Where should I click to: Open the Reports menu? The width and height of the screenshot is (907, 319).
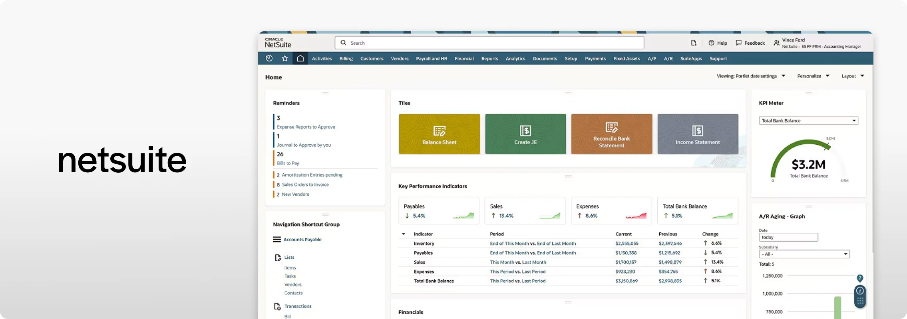coord(489,59)
